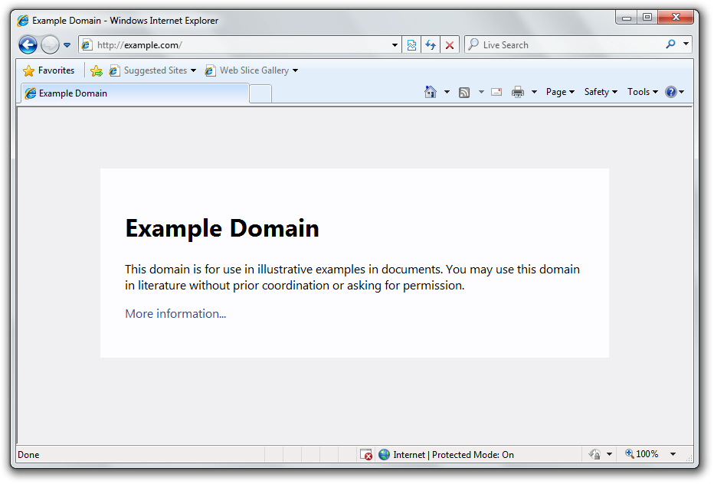Open the Page menu
The width and height of the screenshot is (714, 484).
pos(560,92)
